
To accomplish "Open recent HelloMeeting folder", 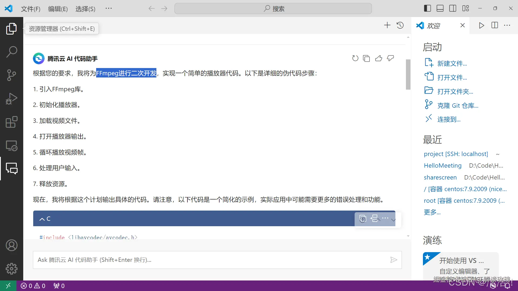I will [x=443, y=165].
